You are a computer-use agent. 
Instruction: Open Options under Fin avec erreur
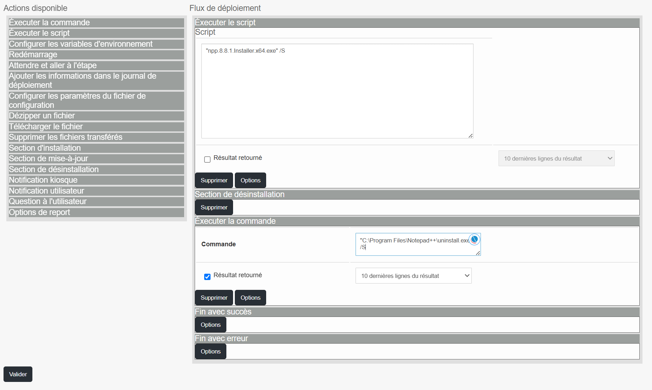[x=211, y=351]
